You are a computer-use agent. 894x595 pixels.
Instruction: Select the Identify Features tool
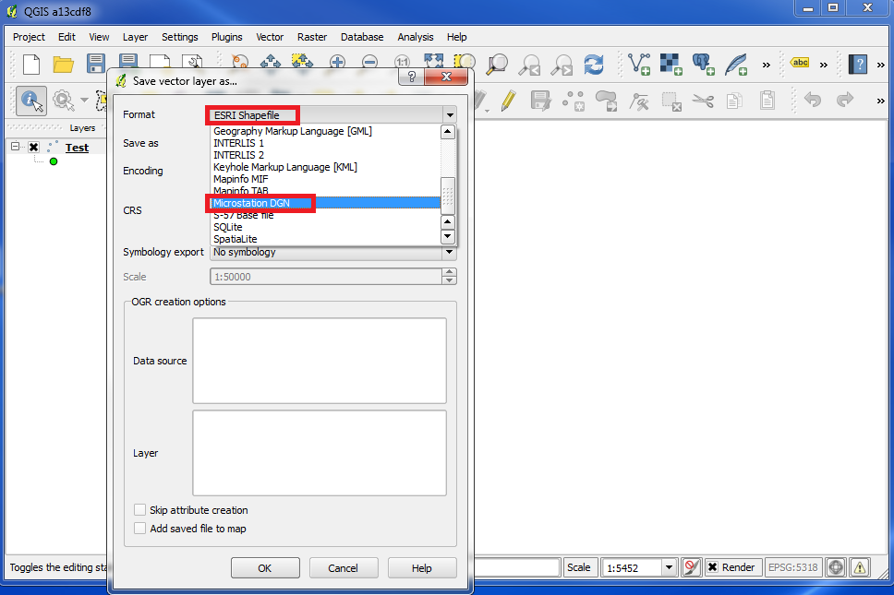[x=30, y=101]
